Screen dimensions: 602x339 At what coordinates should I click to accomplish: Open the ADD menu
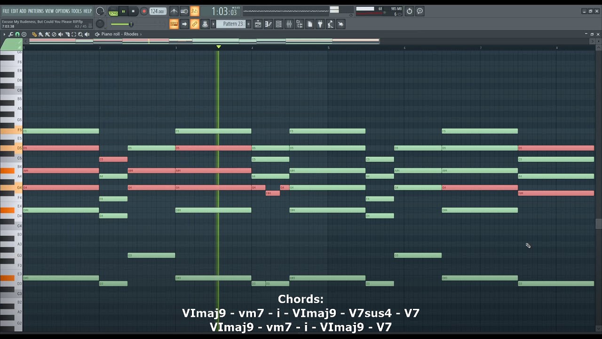pyautogui.click(x=23, y=11)
